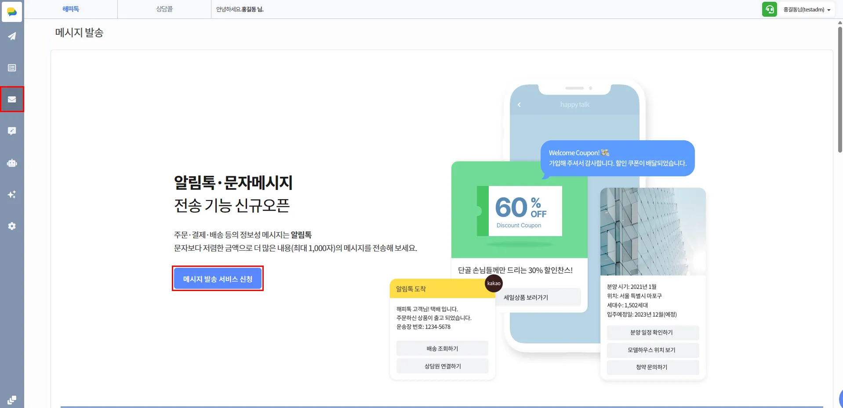This screenshot has width=843, height=408.
Task: Click the 운송장 번호: 1234-5678 text
Action: pyautogui.click(x=423, y=327)
